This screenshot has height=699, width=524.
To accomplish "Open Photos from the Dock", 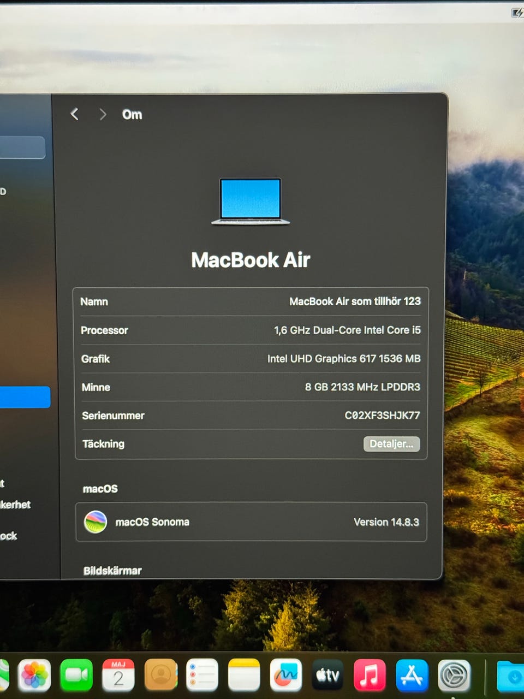I will 34,676.
